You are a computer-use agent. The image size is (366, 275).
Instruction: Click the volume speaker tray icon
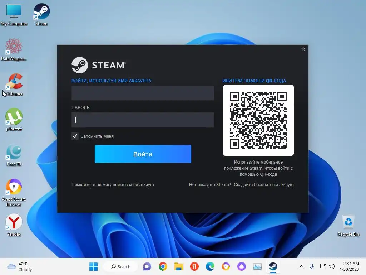point(331,266)
